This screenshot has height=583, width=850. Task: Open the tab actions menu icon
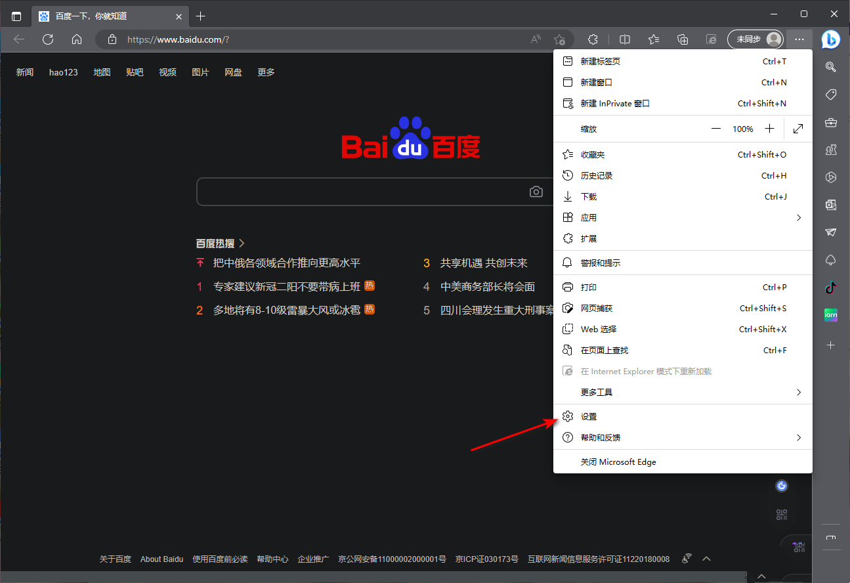coord(16,16)
